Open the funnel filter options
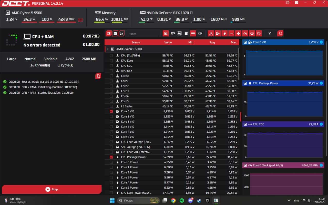 (270, 33)
